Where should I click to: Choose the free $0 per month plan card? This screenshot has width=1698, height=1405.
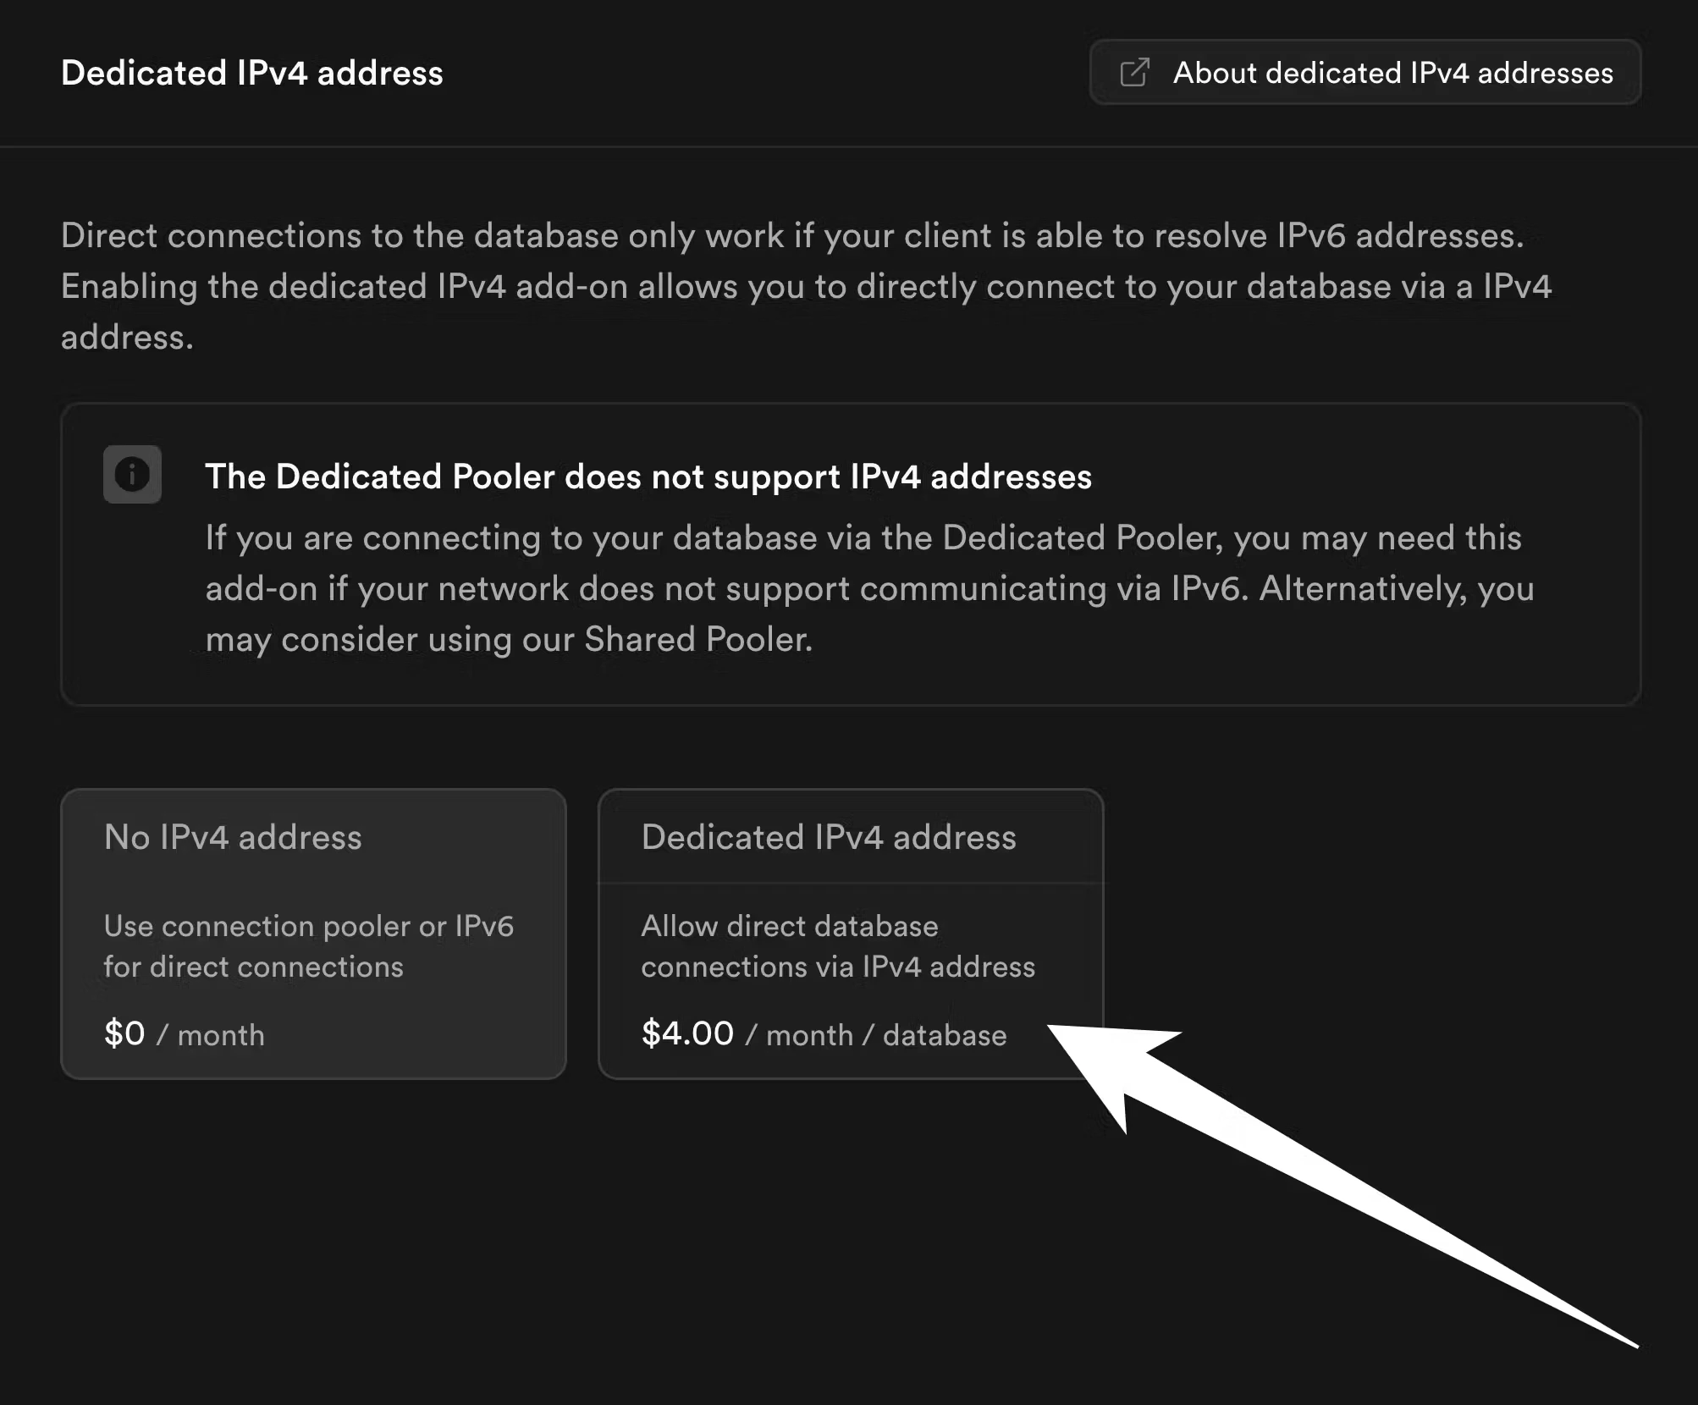click(313, 931)
